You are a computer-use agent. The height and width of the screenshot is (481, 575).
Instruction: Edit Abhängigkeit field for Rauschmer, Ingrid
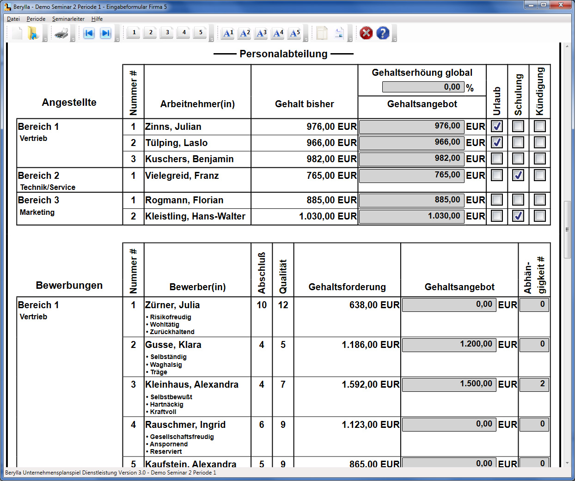(534, 425)
